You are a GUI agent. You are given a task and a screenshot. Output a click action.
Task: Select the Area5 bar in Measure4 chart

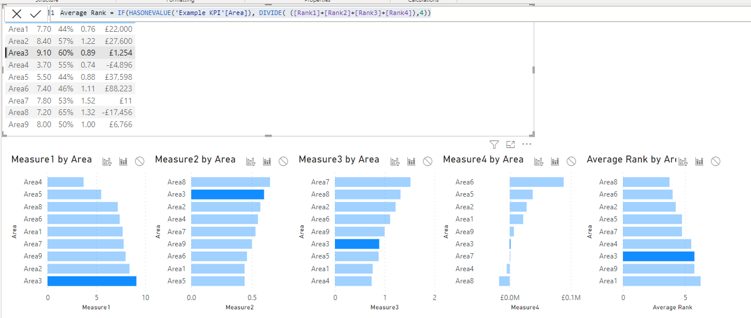(521, 194)
